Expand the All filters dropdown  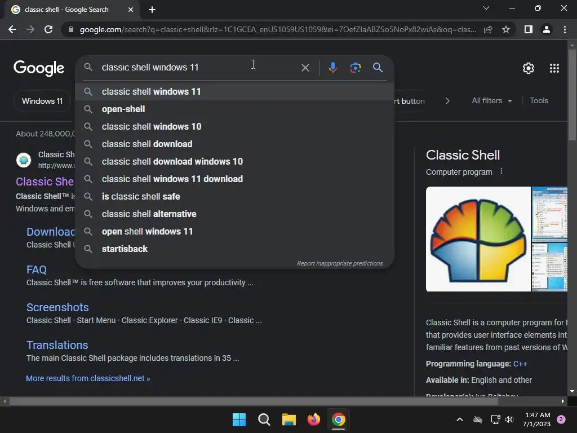491,100
